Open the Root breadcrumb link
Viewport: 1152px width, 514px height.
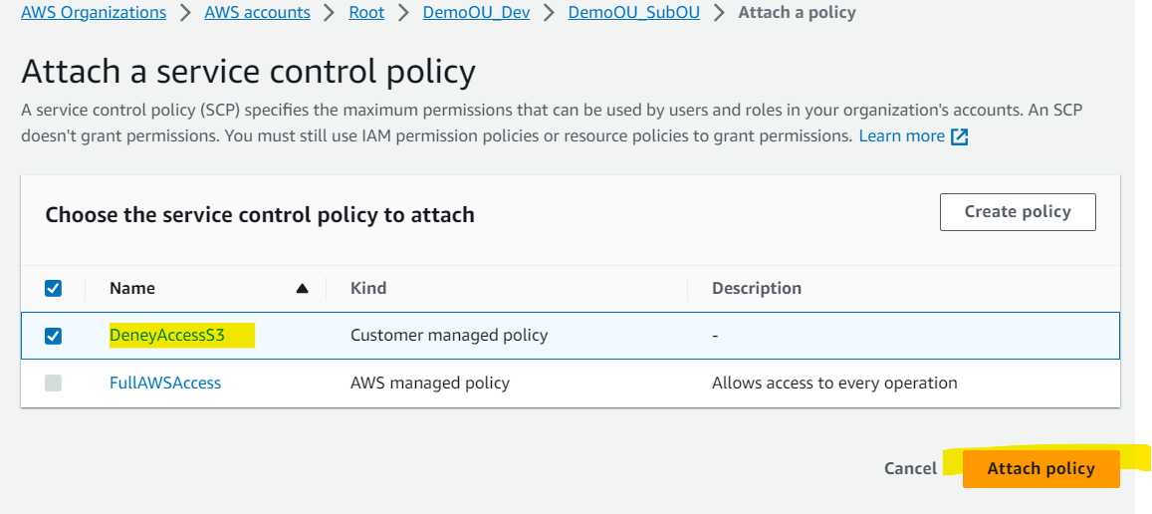[366, 13]
